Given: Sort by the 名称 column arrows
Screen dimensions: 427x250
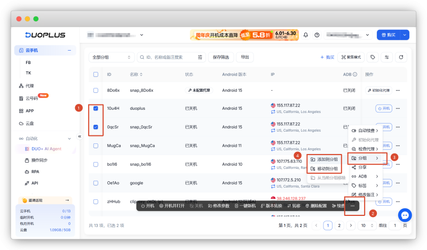Looking at the screenshot, I should click(x=141, y=74).
